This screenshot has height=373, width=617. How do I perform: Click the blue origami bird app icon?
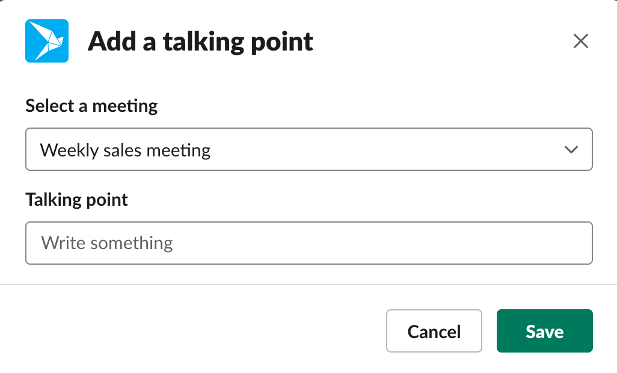tap(47, 41)
